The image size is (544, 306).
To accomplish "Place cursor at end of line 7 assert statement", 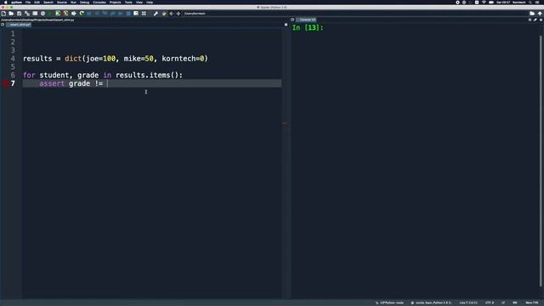I will (108, 83).
